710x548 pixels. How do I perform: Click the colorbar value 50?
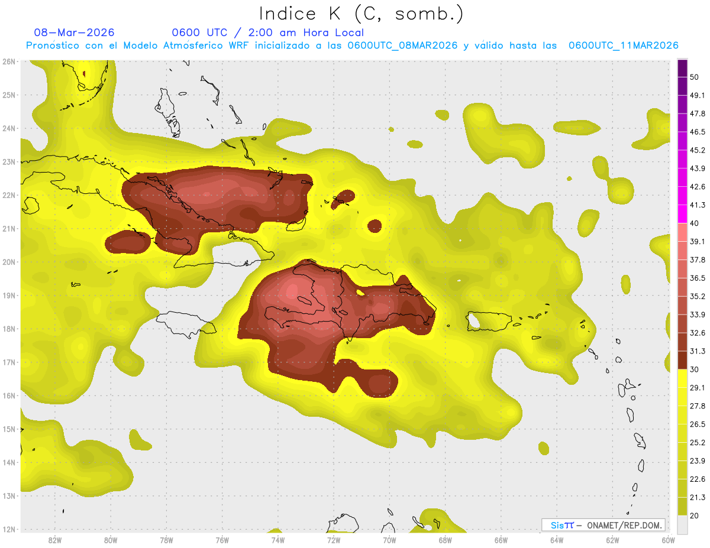point(694,77)
